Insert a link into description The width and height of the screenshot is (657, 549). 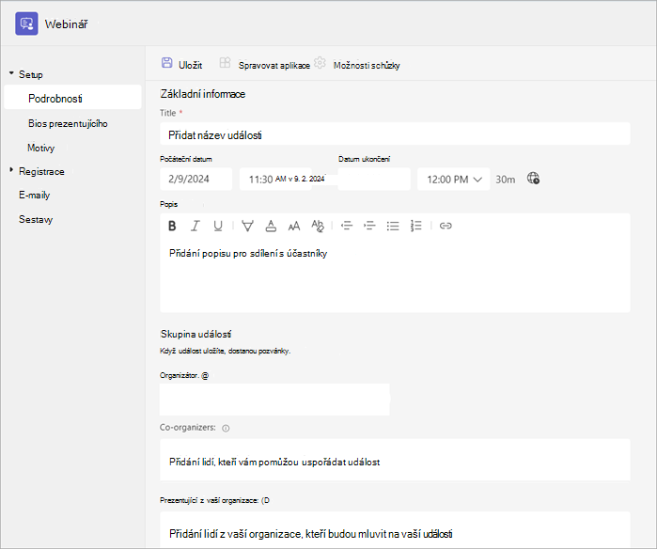click(x=446, y=226)
